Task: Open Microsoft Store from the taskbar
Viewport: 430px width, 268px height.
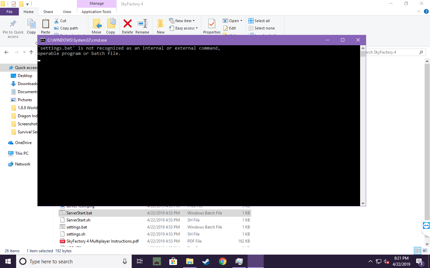Action: [x=173, y=261]
